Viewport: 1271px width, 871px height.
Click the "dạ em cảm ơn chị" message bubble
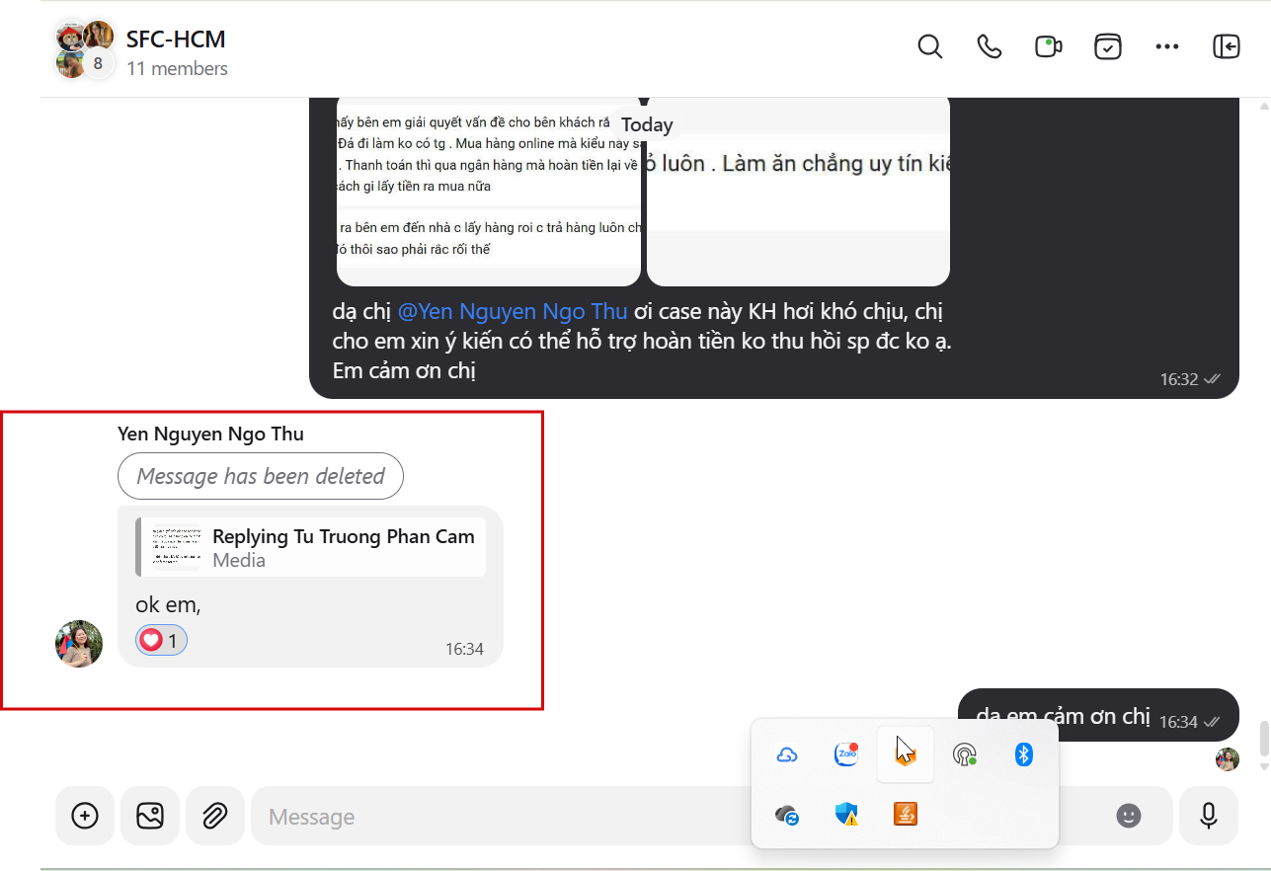pyautogui.click(x=1098, y=716)
